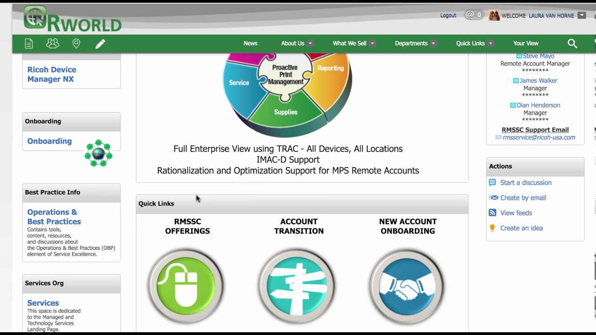Click the profile card icon beside James Walker
This screenshot has height=335, width=596.
pyautogui.click(x=516, y=80)
